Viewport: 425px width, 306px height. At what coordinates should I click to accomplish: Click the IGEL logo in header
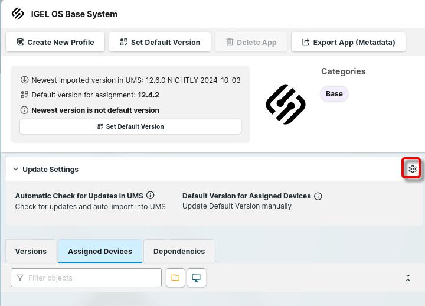pyautogui.click(x=18, y=14)
